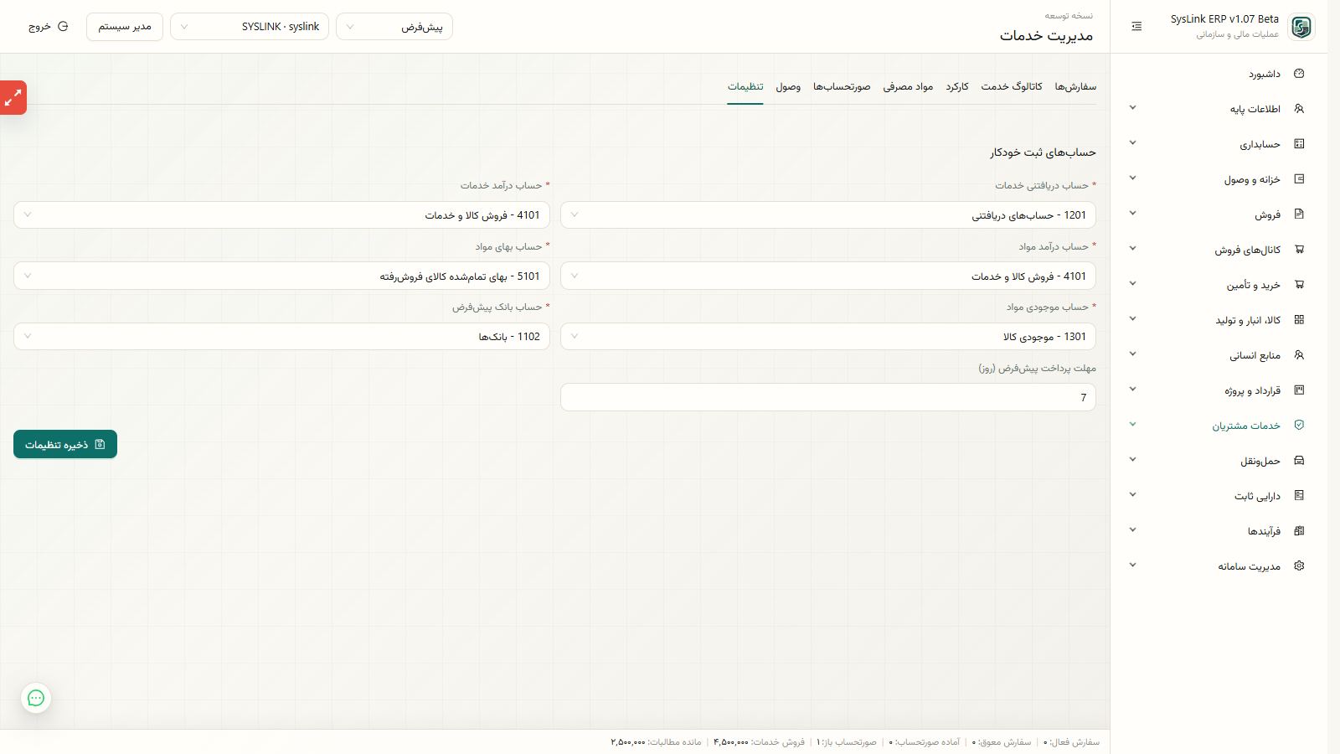Click the داشبورد dashboard icon
Viewport: 1340px width, 754px height.
[1299, 74]
